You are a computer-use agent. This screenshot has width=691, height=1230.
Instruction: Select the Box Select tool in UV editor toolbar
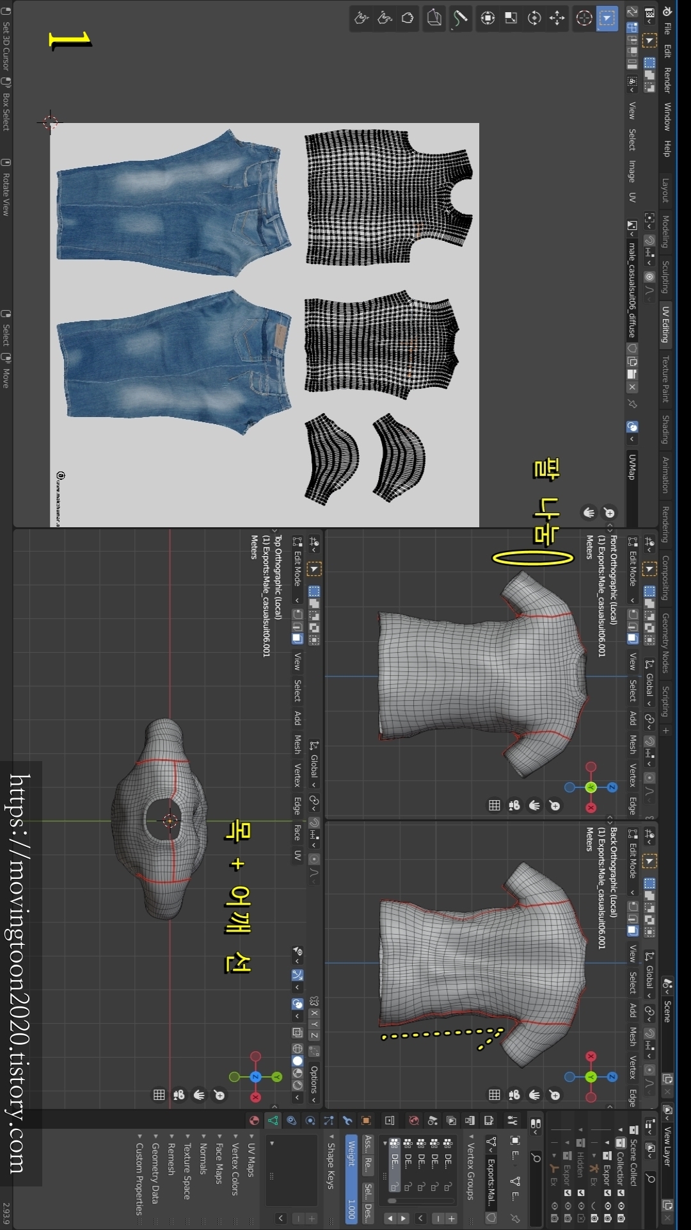tap(606, 18)
